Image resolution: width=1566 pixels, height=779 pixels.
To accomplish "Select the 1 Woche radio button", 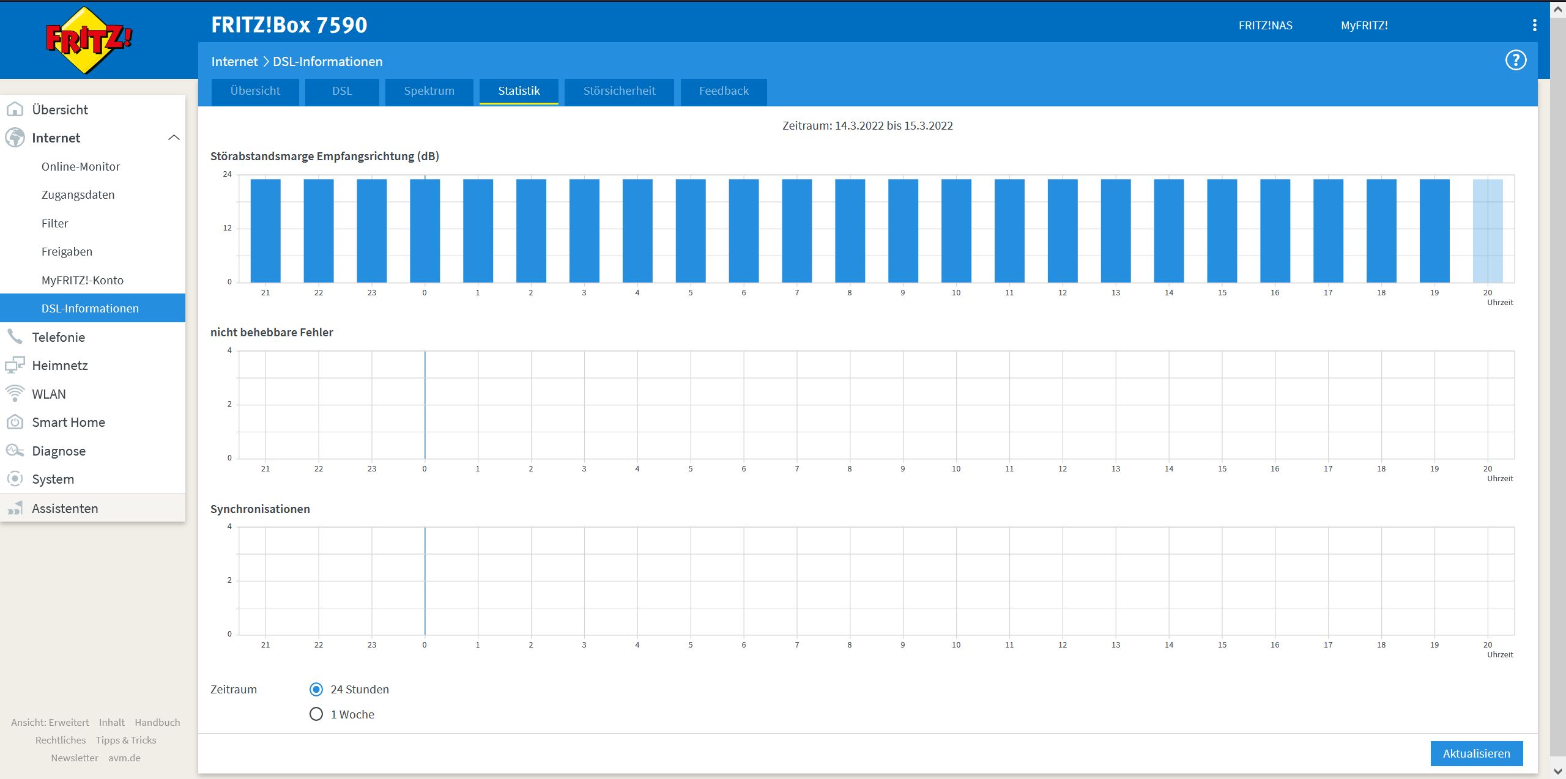I will (316, 714).
